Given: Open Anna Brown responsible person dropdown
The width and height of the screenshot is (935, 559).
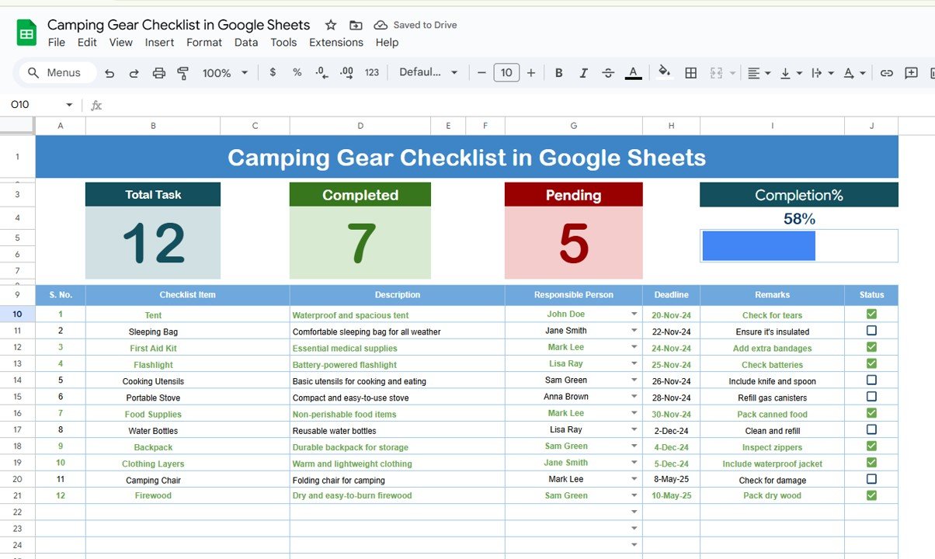Looking at the screenshot, I should [x=634, y=397].
